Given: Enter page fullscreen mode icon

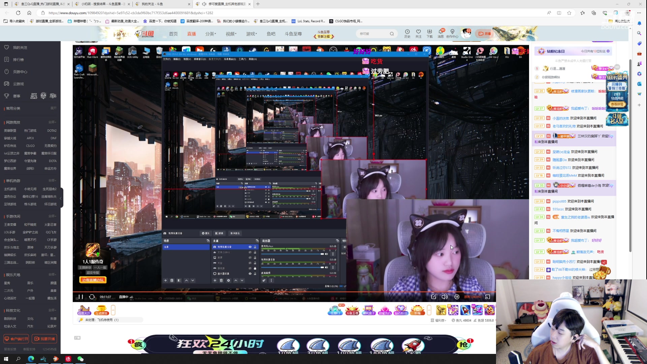Looking at the screenshot, I should tap(488, 297).
